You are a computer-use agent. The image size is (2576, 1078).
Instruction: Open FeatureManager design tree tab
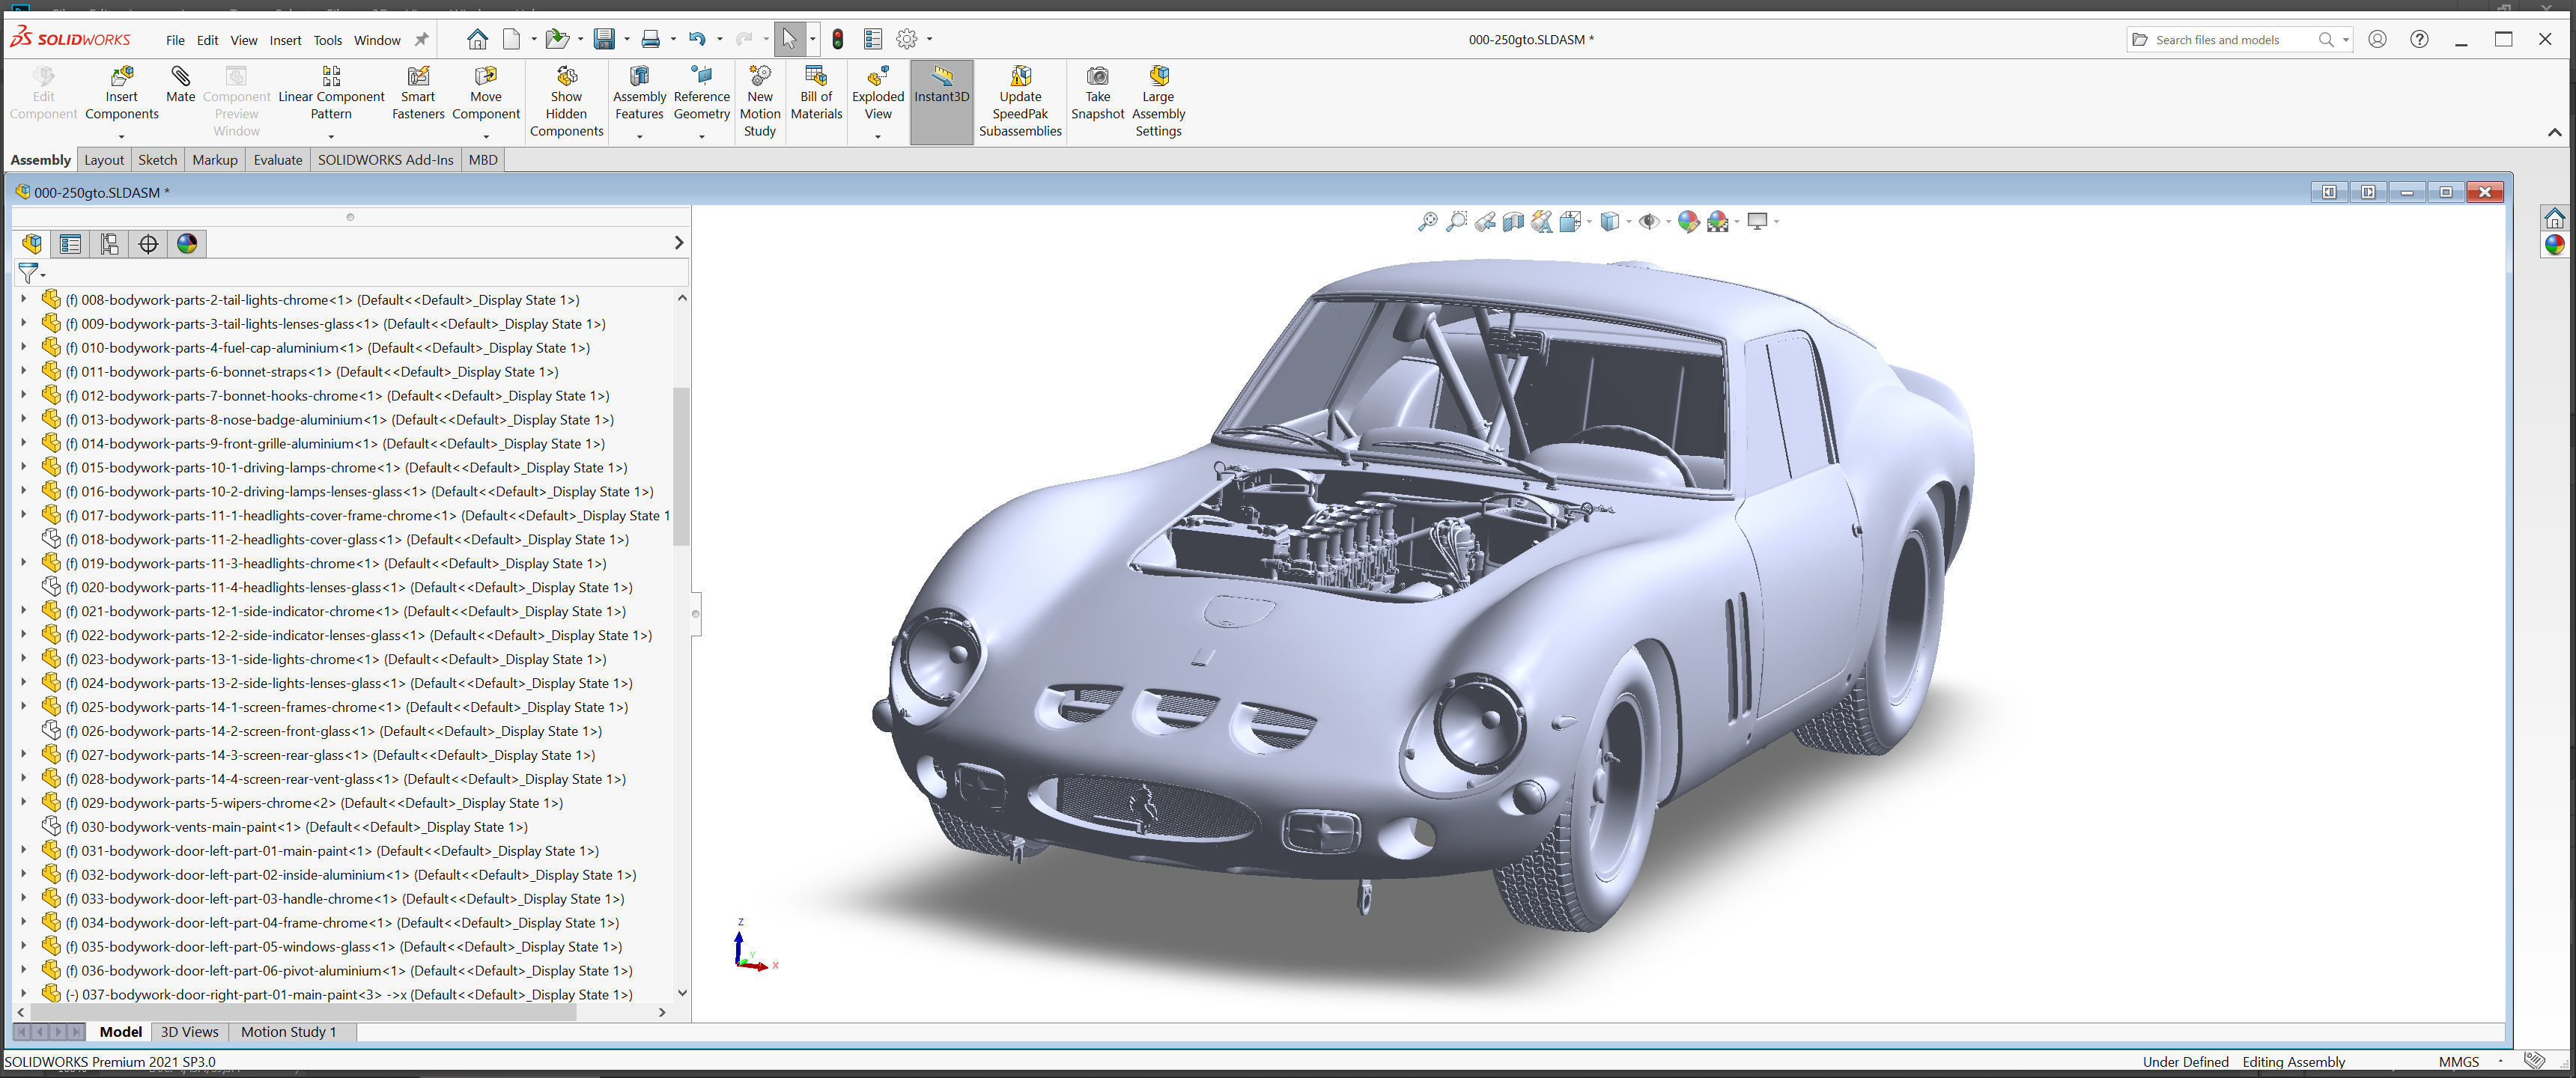(x=32, y=243)
